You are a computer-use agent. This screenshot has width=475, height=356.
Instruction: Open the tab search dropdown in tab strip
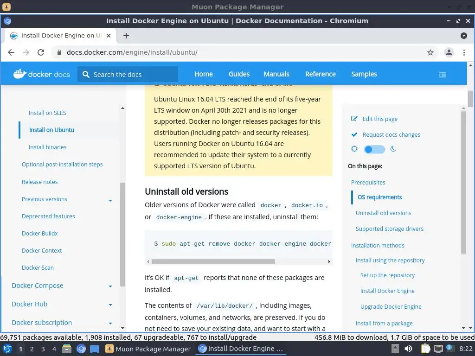[x=463, y=36]
